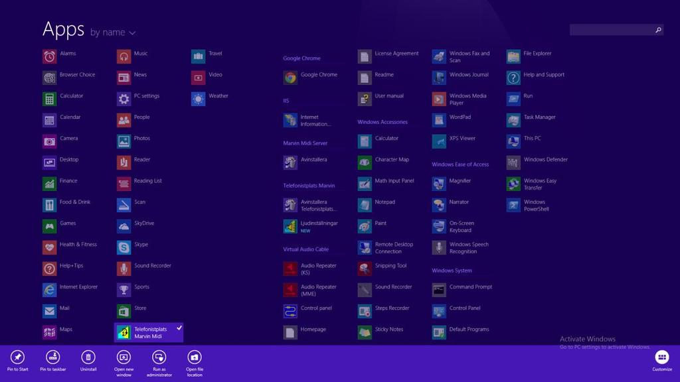680x382 pixels.
Task: Click Pin to Start button
Action: (17, 361)
